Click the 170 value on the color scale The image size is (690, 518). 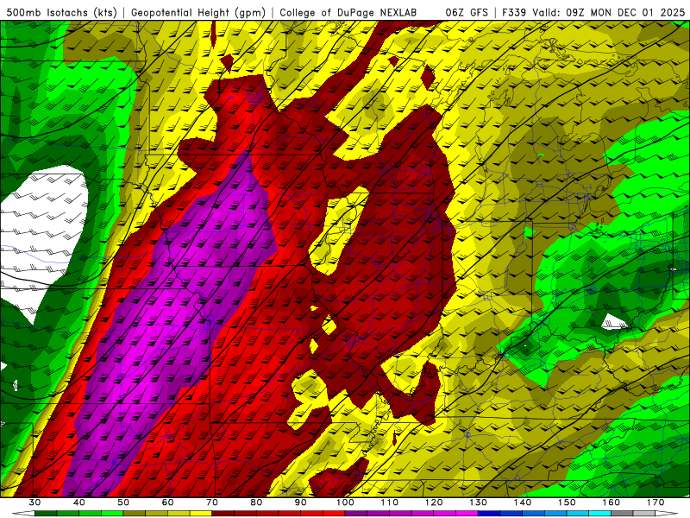pyautogui.click(x=655, y=502)
